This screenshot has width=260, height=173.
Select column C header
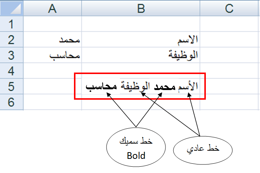(x=229, y=8)
